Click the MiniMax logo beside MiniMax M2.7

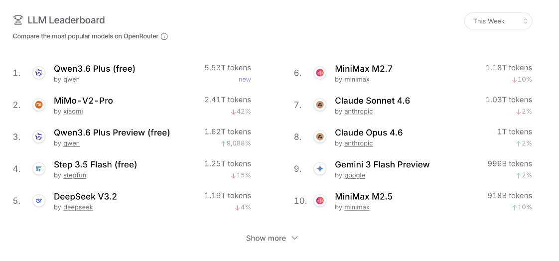click(x=320, y=73)
